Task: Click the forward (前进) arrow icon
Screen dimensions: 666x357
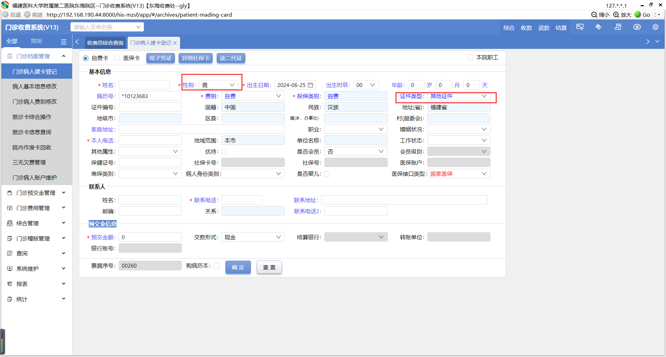Action: pos(27,15)
